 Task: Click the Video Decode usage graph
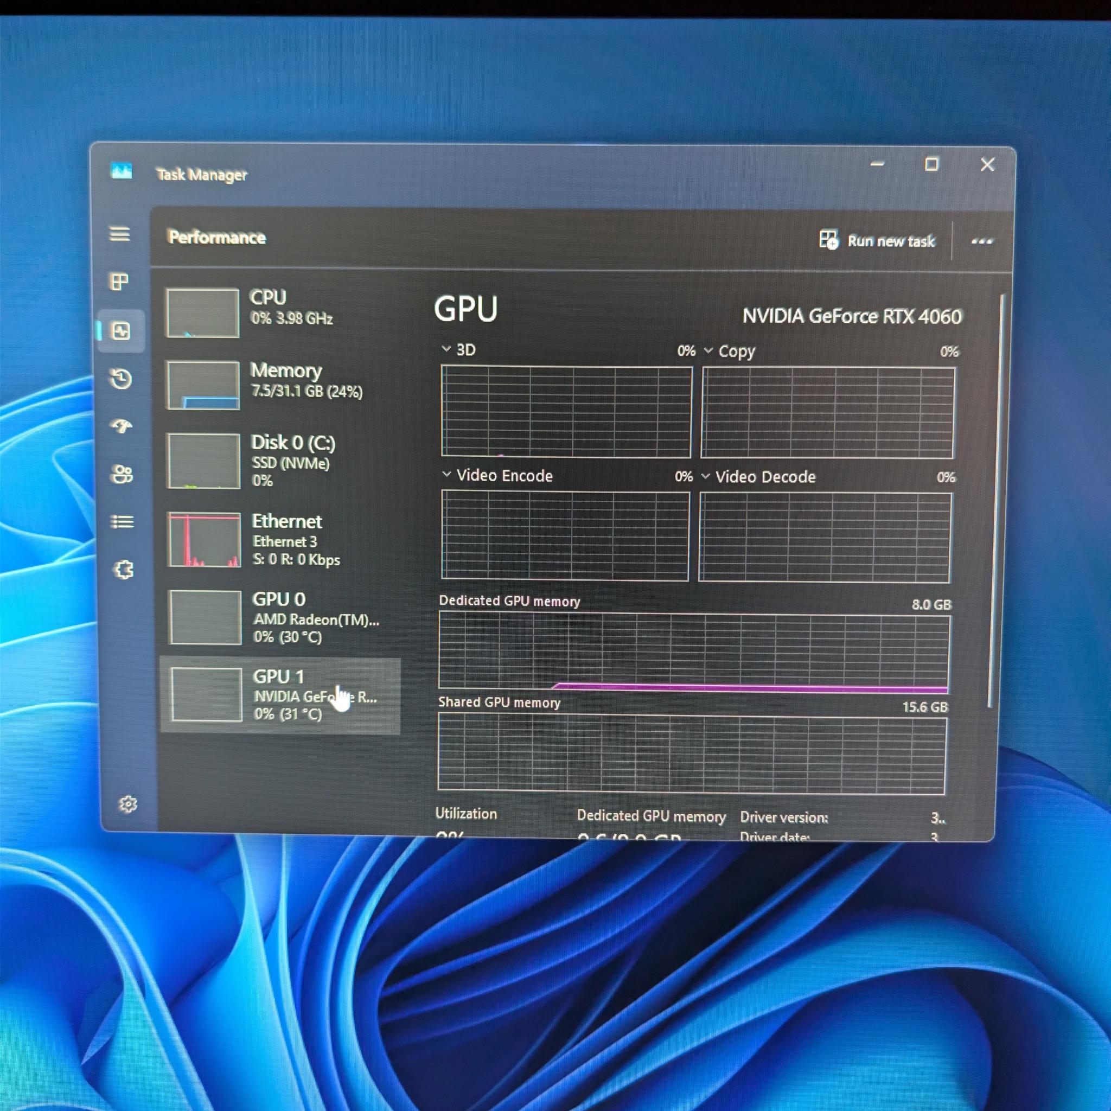(825, 538)
